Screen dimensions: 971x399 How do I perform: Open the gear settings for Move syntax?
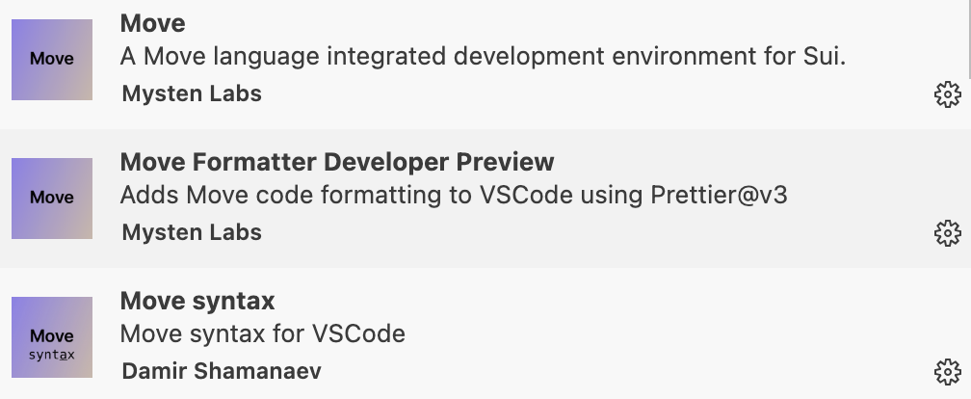(948, 371)
